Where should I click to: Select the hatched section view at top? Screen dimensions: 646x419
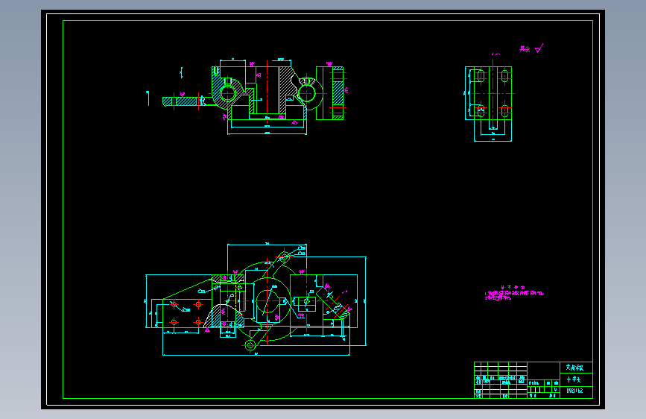[256, 96]
